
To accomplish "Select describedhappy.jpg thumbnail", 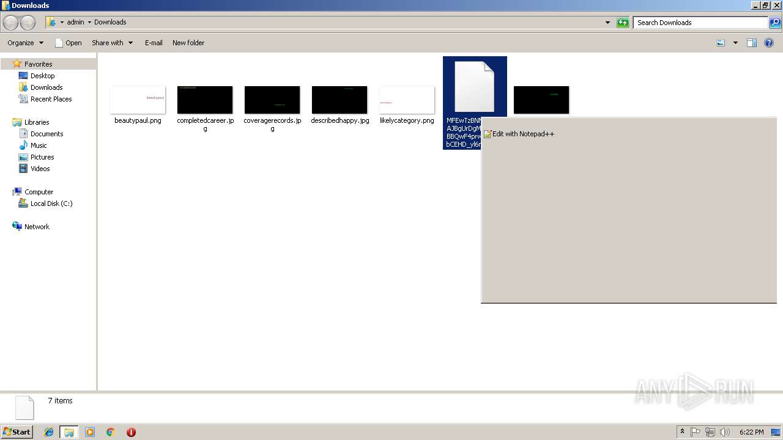I will (340, 100).
